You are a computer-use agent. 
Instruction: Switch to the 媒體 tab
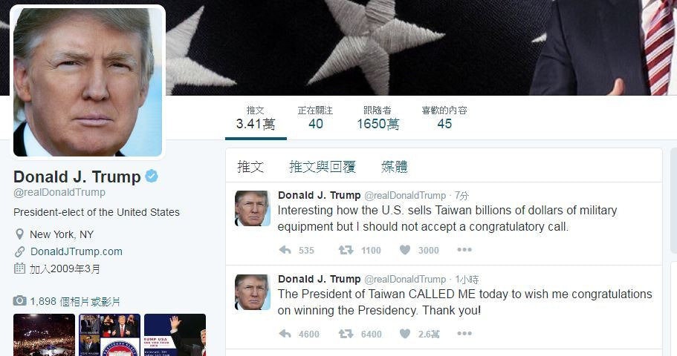click(394, 166)
